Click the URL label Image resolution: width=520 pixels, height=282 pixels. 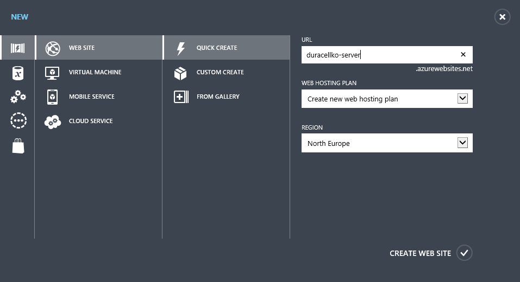point(307,40)
